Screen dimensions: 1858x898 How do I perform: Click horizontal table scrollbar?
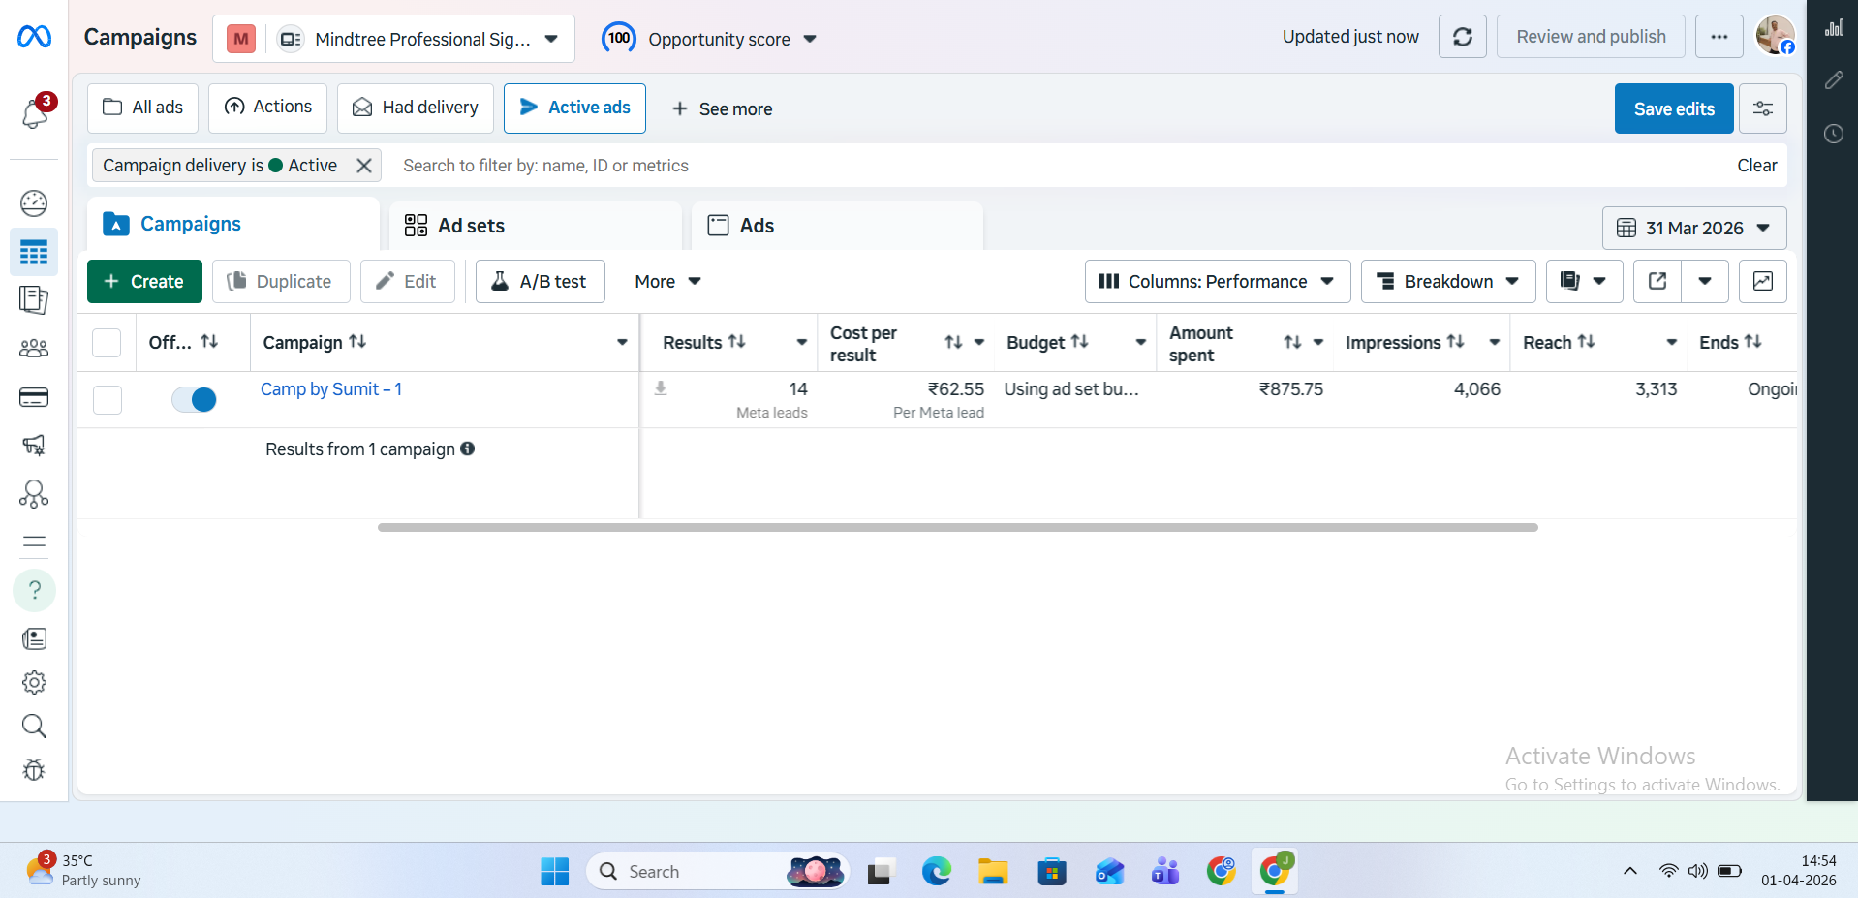point(957,527)
